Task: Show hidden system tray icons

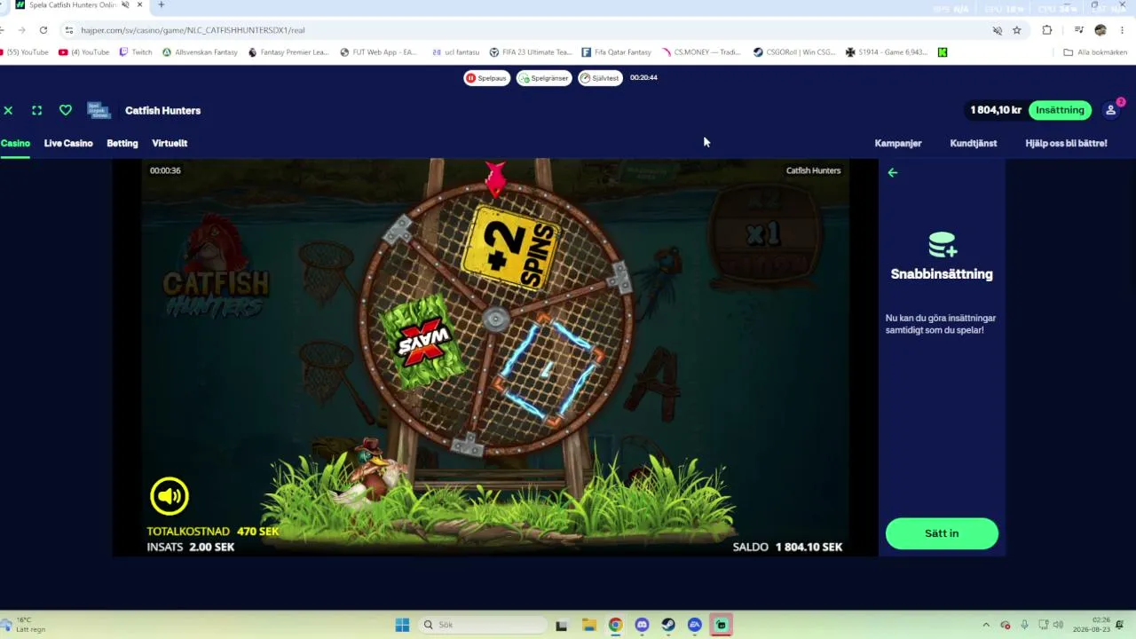Action: point(986,625)
